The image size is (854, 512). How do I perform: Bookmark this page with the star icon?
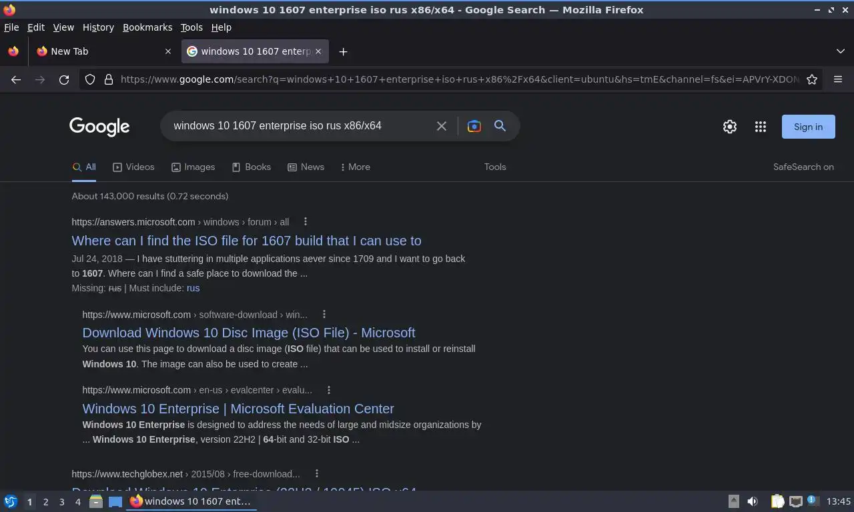812,79
